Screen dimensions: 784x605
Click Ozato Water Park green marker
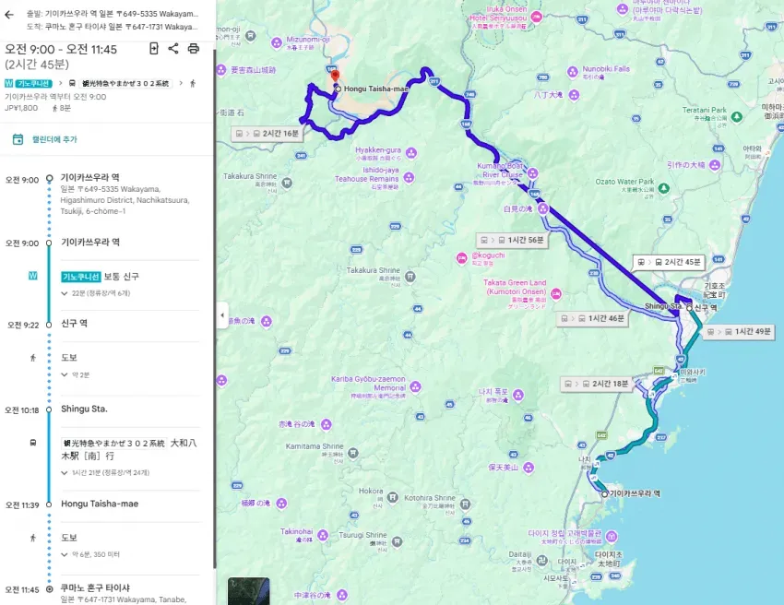[x=663, y=188]
